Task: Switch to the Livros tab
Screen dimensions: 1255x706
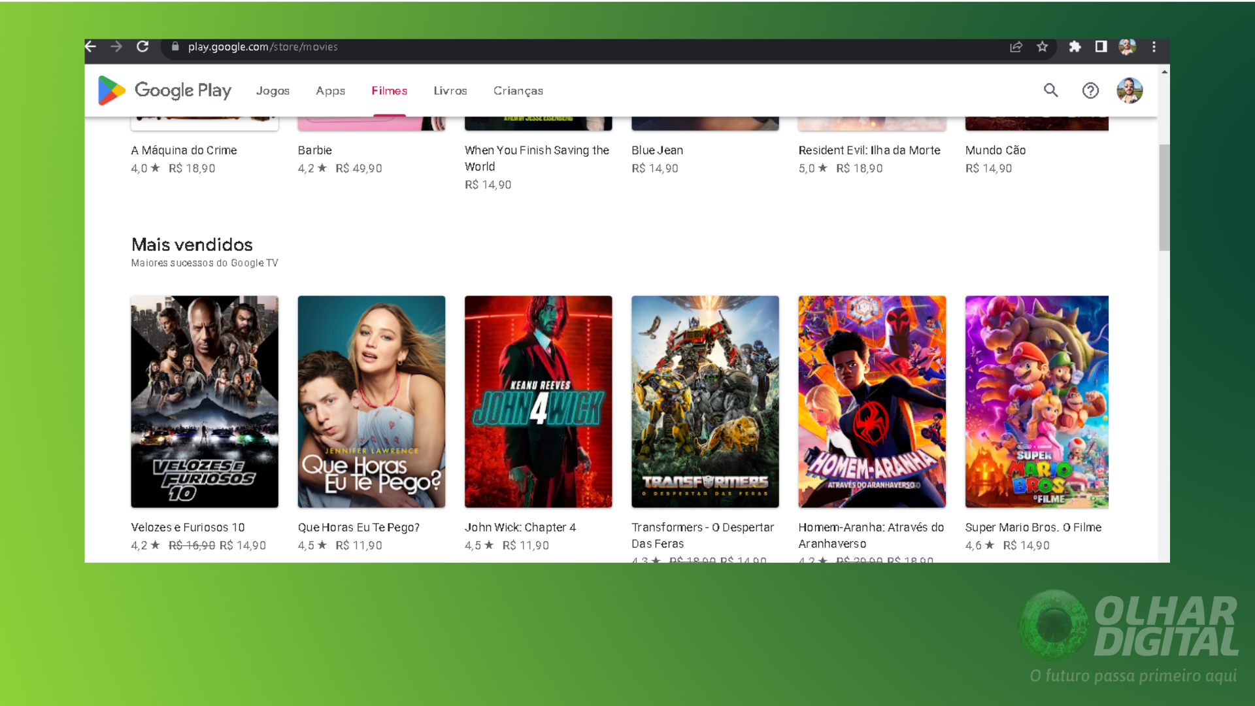Action: point(450,91)
